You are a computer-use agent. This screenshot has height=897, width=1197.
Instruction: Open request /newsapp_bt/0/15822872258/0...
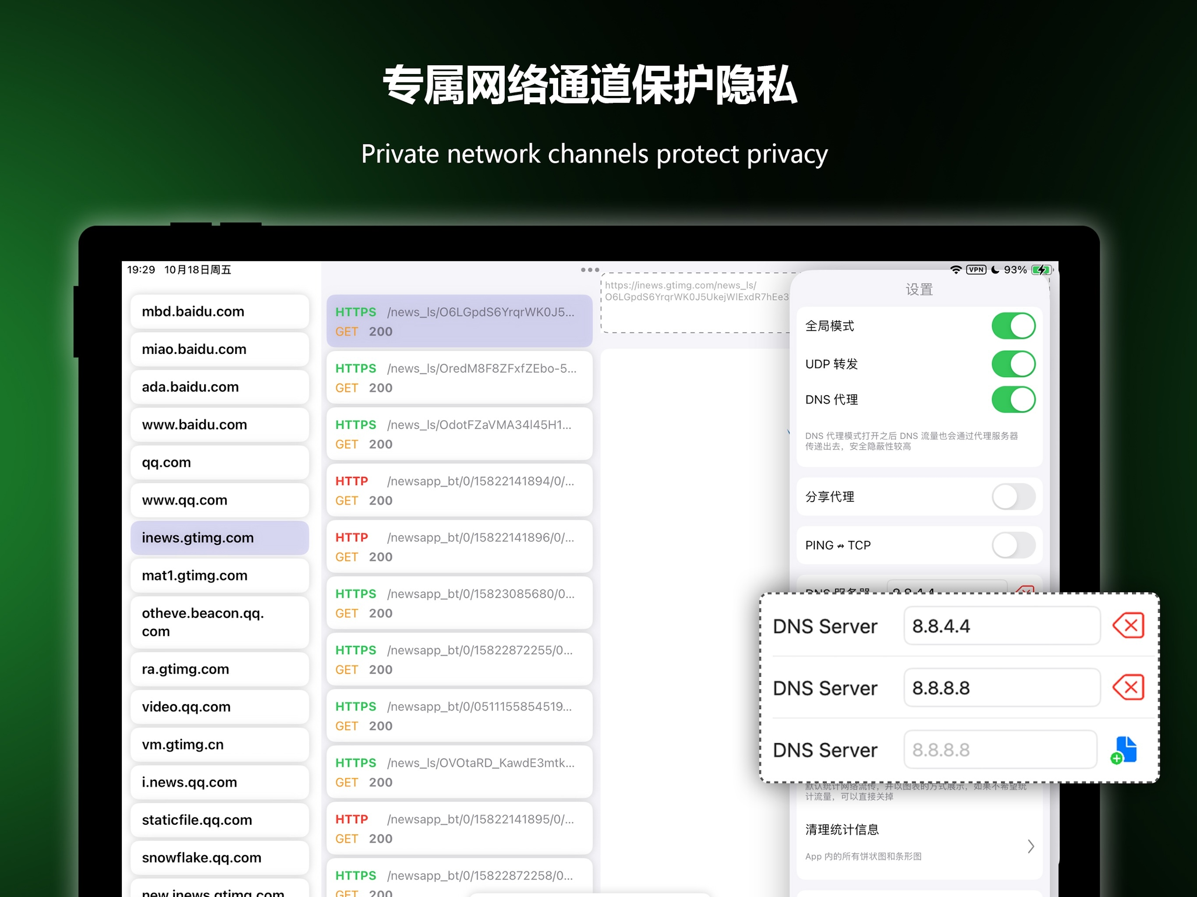[460, 878]
